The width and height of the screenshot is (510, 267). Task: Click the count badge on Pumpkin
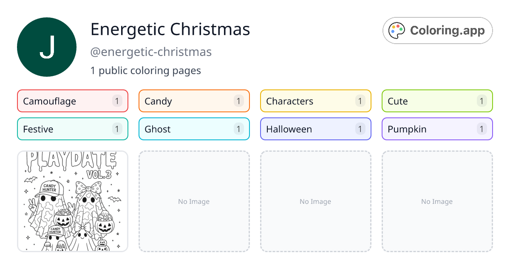(x=482, y=129)
